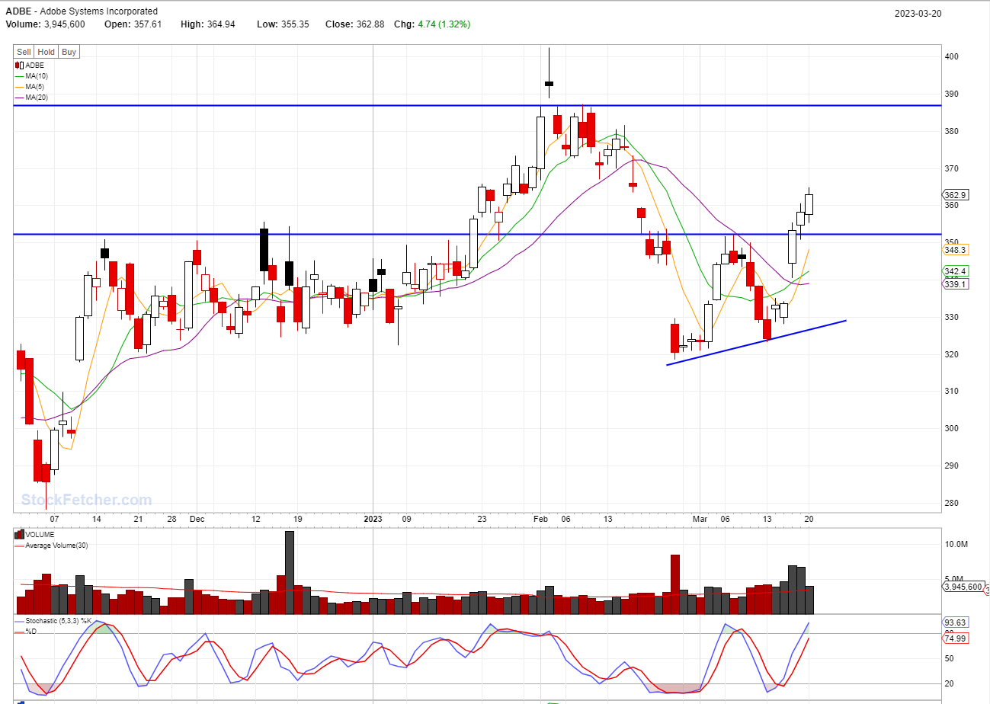Image resolution: width=990 pixels, height=704 pixels.
Task: Click the 74.99 stochastic %D tag
Action: [956, 638]
